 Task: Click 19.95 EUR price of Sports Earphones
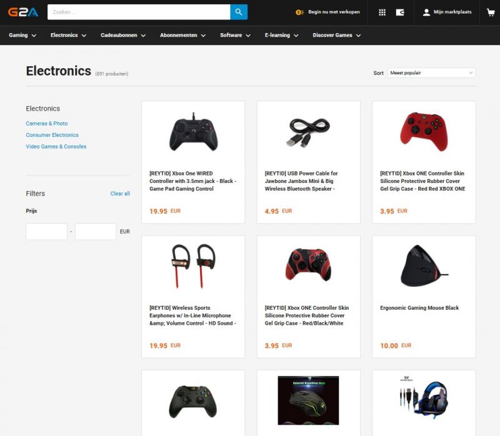tap(165, 345)
